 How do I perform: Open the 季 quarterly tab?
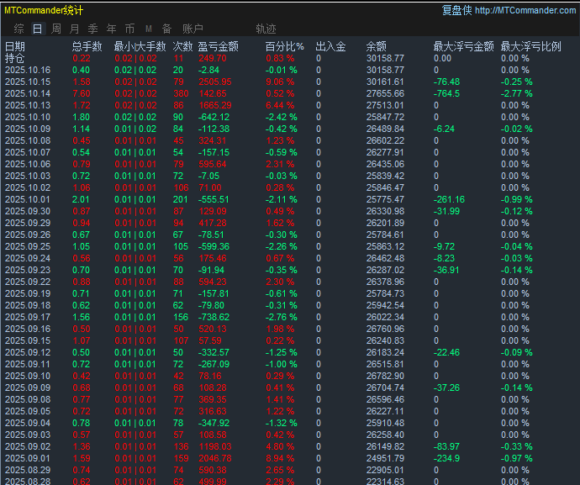(x=92, y=29)
